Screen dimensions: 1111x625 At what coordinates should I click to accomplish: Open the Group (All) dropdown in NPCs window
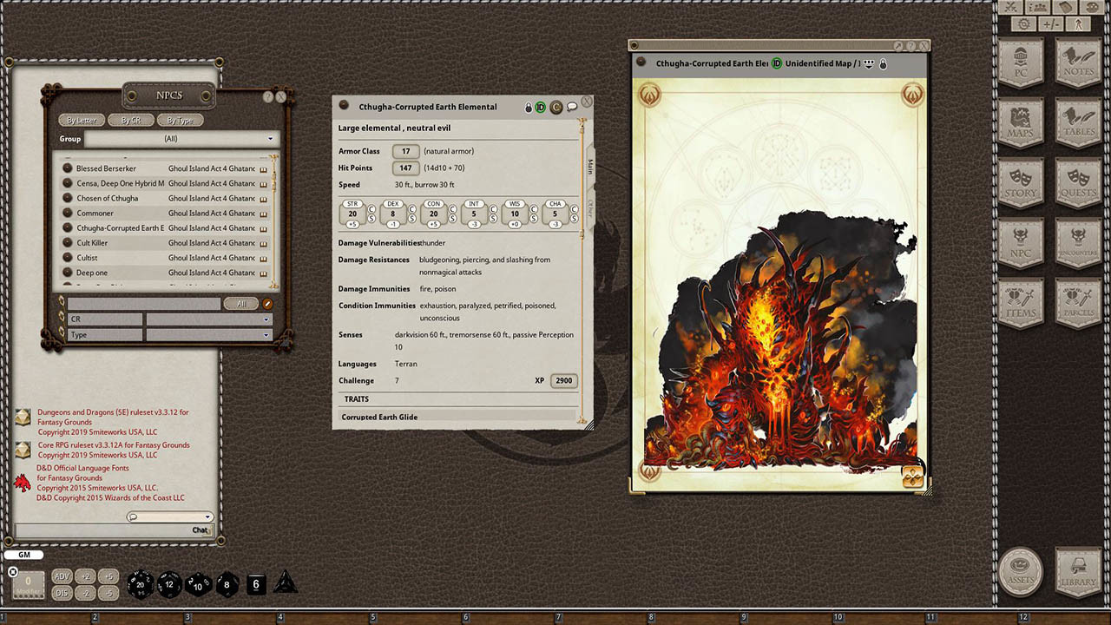[208, 139]
